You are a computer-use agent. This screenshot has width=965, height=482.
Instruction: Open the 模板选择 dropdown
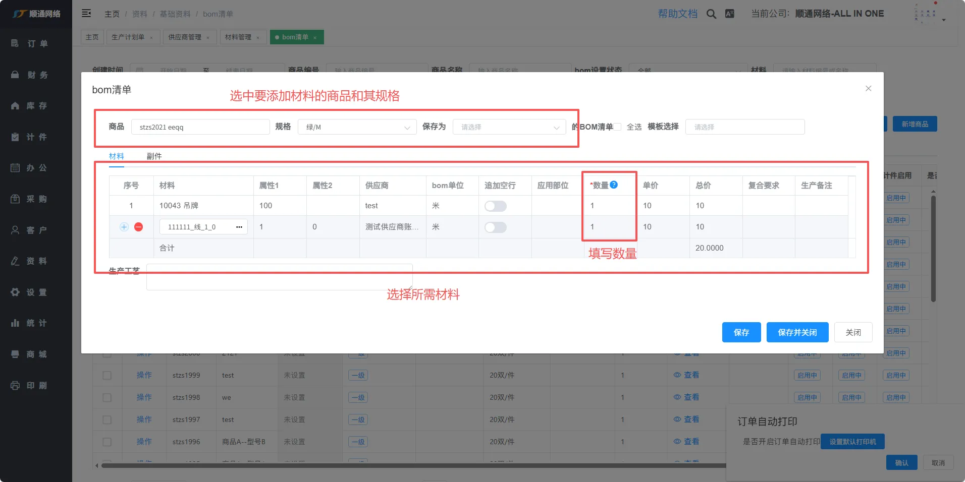pos(744,127)
